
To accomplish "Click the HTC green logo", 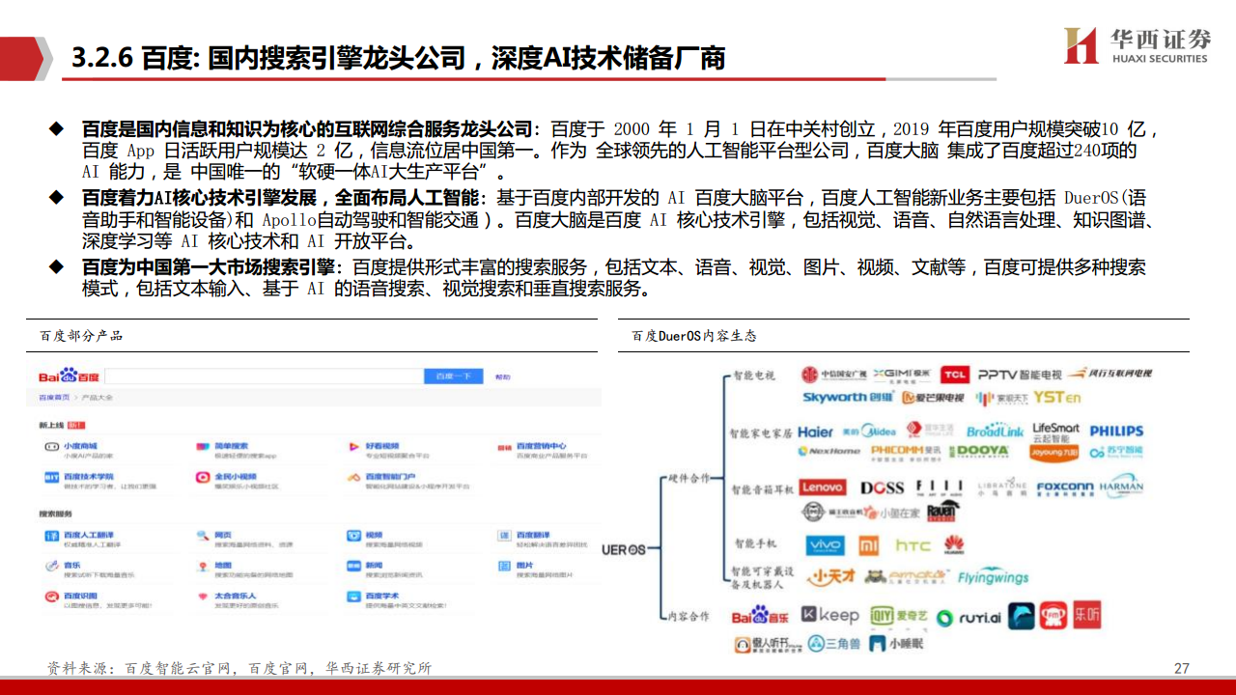I will click(x=913, y=546).
